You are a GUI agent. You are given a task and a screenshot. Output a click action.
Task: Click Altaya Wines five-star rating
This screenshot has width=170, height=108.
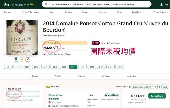54,99
